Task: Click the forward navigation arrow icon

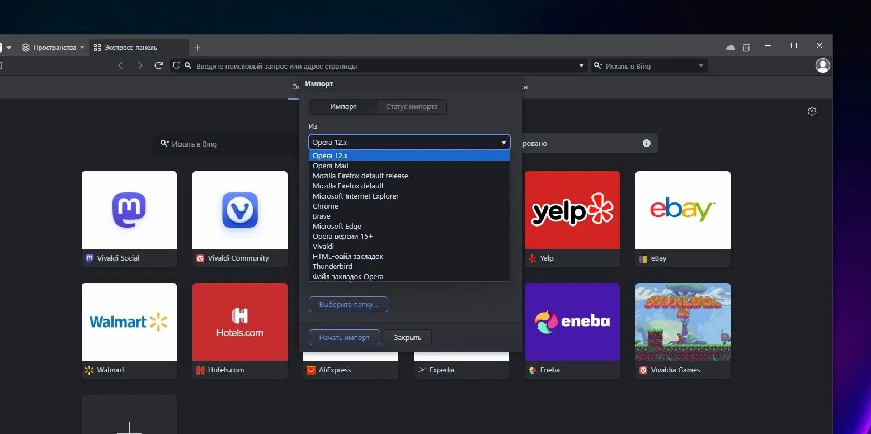Action: 140,65
